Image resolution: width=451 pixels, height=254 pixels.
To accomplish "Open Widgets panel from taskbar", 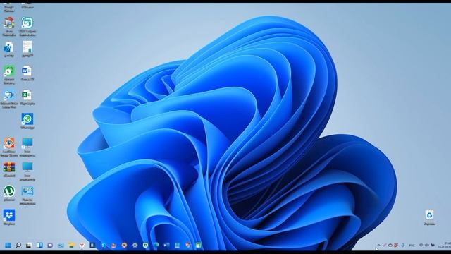I will (39, 245).
